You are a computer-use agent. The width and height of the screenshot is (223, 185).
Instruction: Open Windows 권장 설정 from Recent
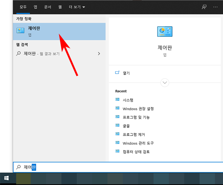pos(138,109)
